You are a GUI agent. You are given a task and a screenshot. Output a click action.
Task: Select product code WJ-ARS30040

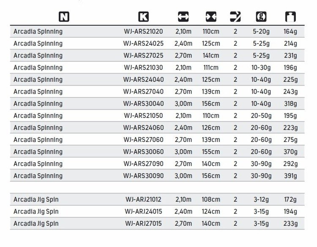[144, 104]
